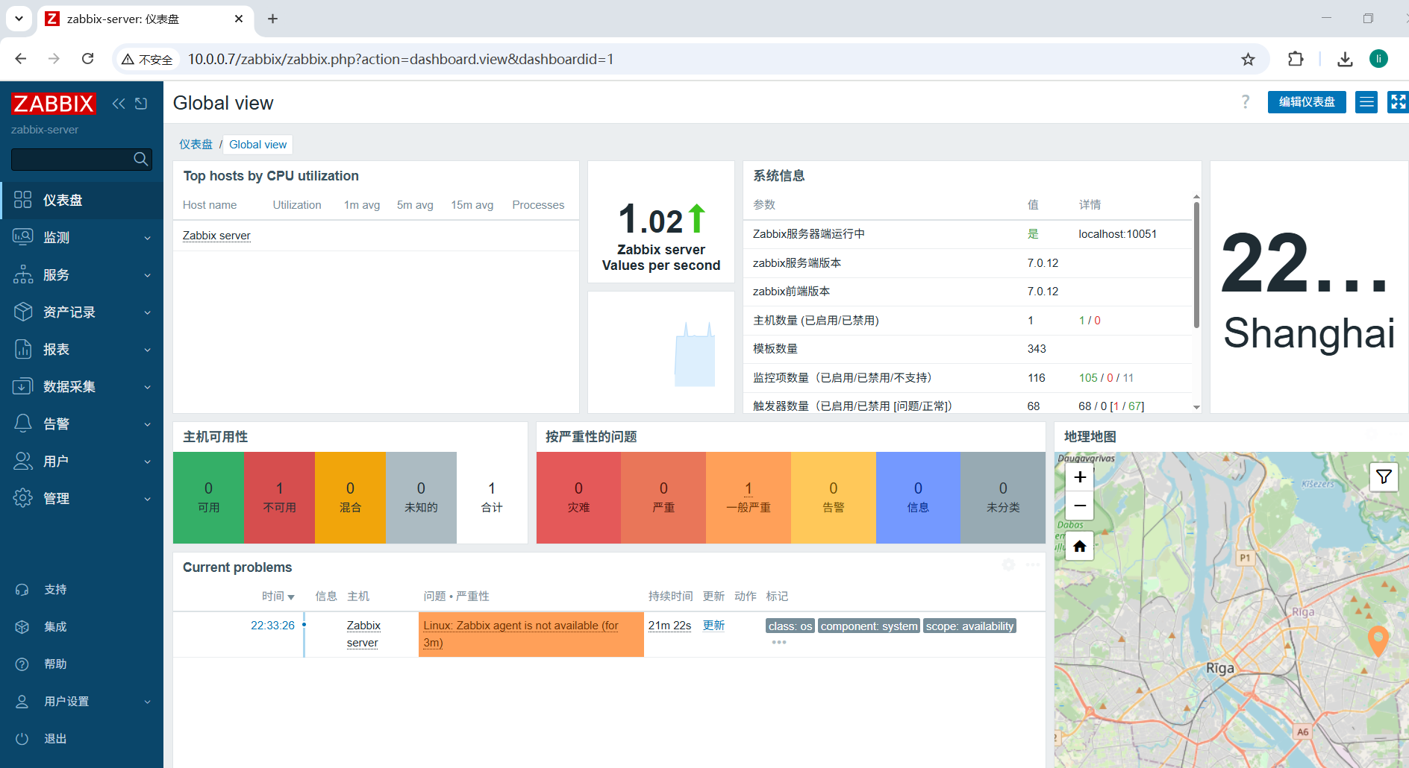Expand the 用户设置 chevron arrow

point(147,702)
